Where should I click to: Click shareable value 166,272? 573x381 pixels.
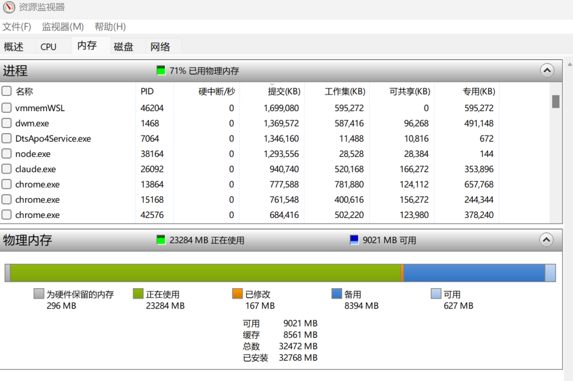pyautogui.click(x=414, y=170)
